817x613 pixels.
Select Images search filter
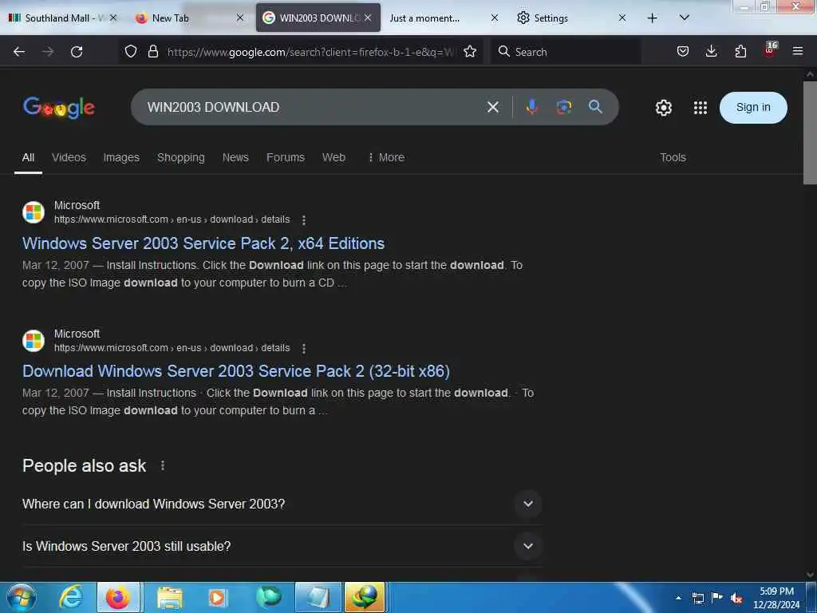[121, 157]
